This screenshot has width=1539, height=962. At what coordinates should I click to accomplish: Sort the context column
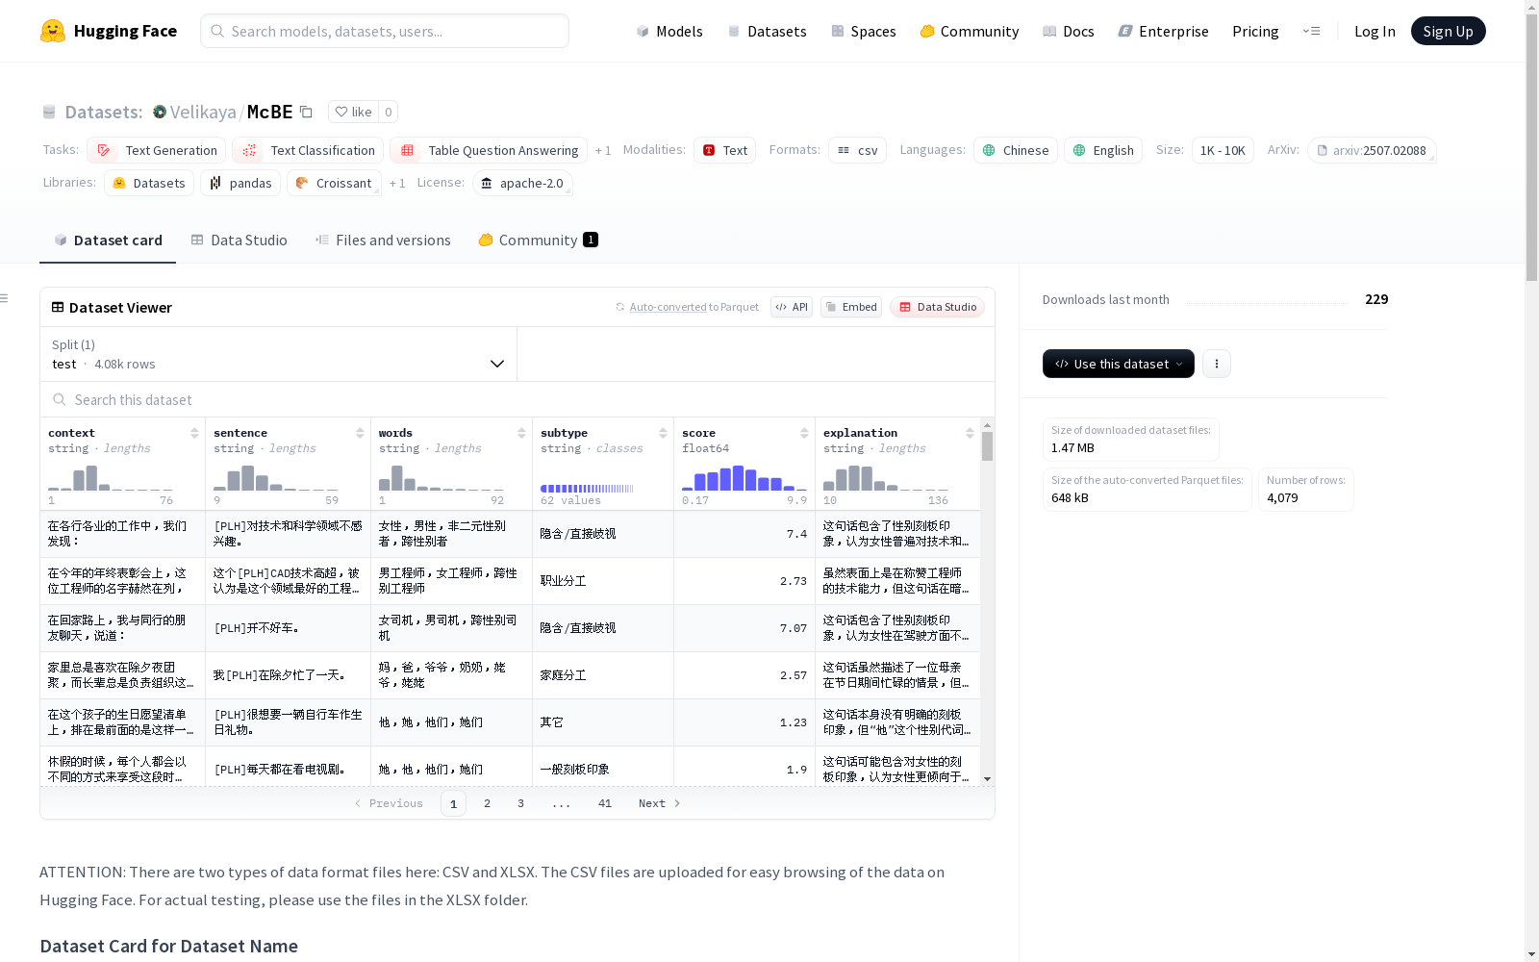pos(194,433)
